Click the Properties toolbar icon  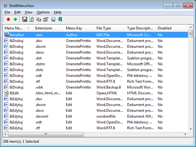pyautogui.click(x=46, y=20)
